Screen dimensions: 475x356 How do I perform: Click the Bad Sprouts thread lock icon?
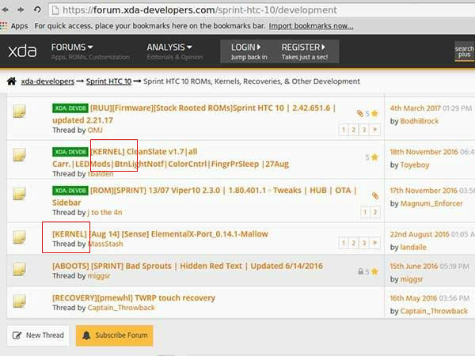pyautogui.click(x=360, y=271)
